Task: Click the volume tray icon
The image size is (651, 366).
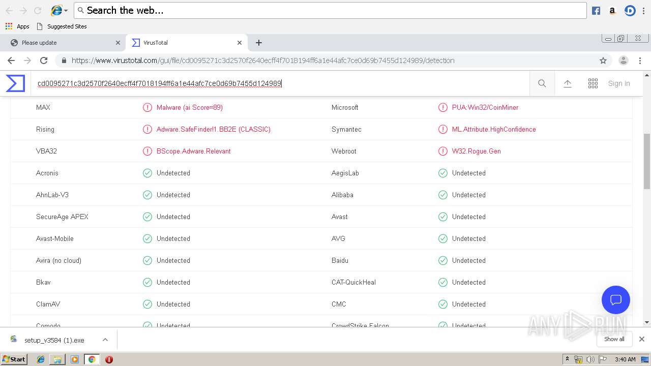Action: [x=590, y=359]
